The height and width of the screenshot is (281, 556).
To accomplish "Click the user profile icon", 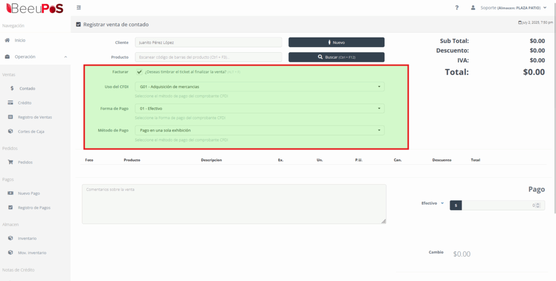I will pyautogui.click(x=473, y=8).
